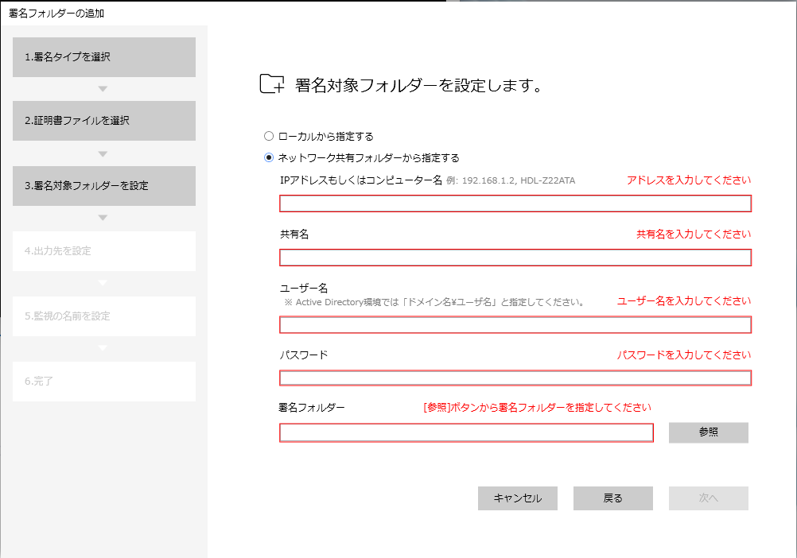Click the 次へ button
The height and width of the screenshot is (558, 797).
point(708,498)
